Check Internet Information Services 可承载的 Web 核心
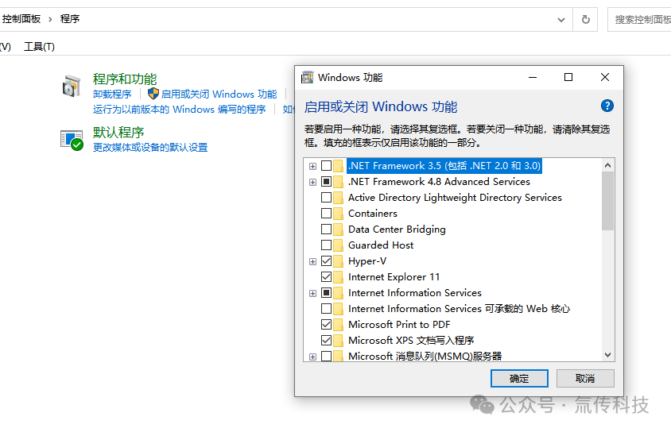 point(326,308)
